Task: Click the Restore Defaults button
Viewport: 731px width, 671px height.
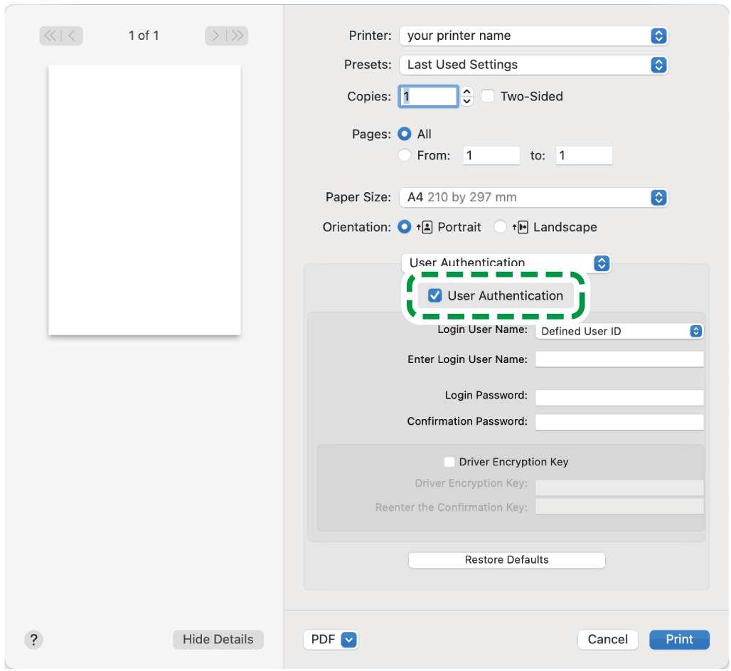Action: pos(506,560)
